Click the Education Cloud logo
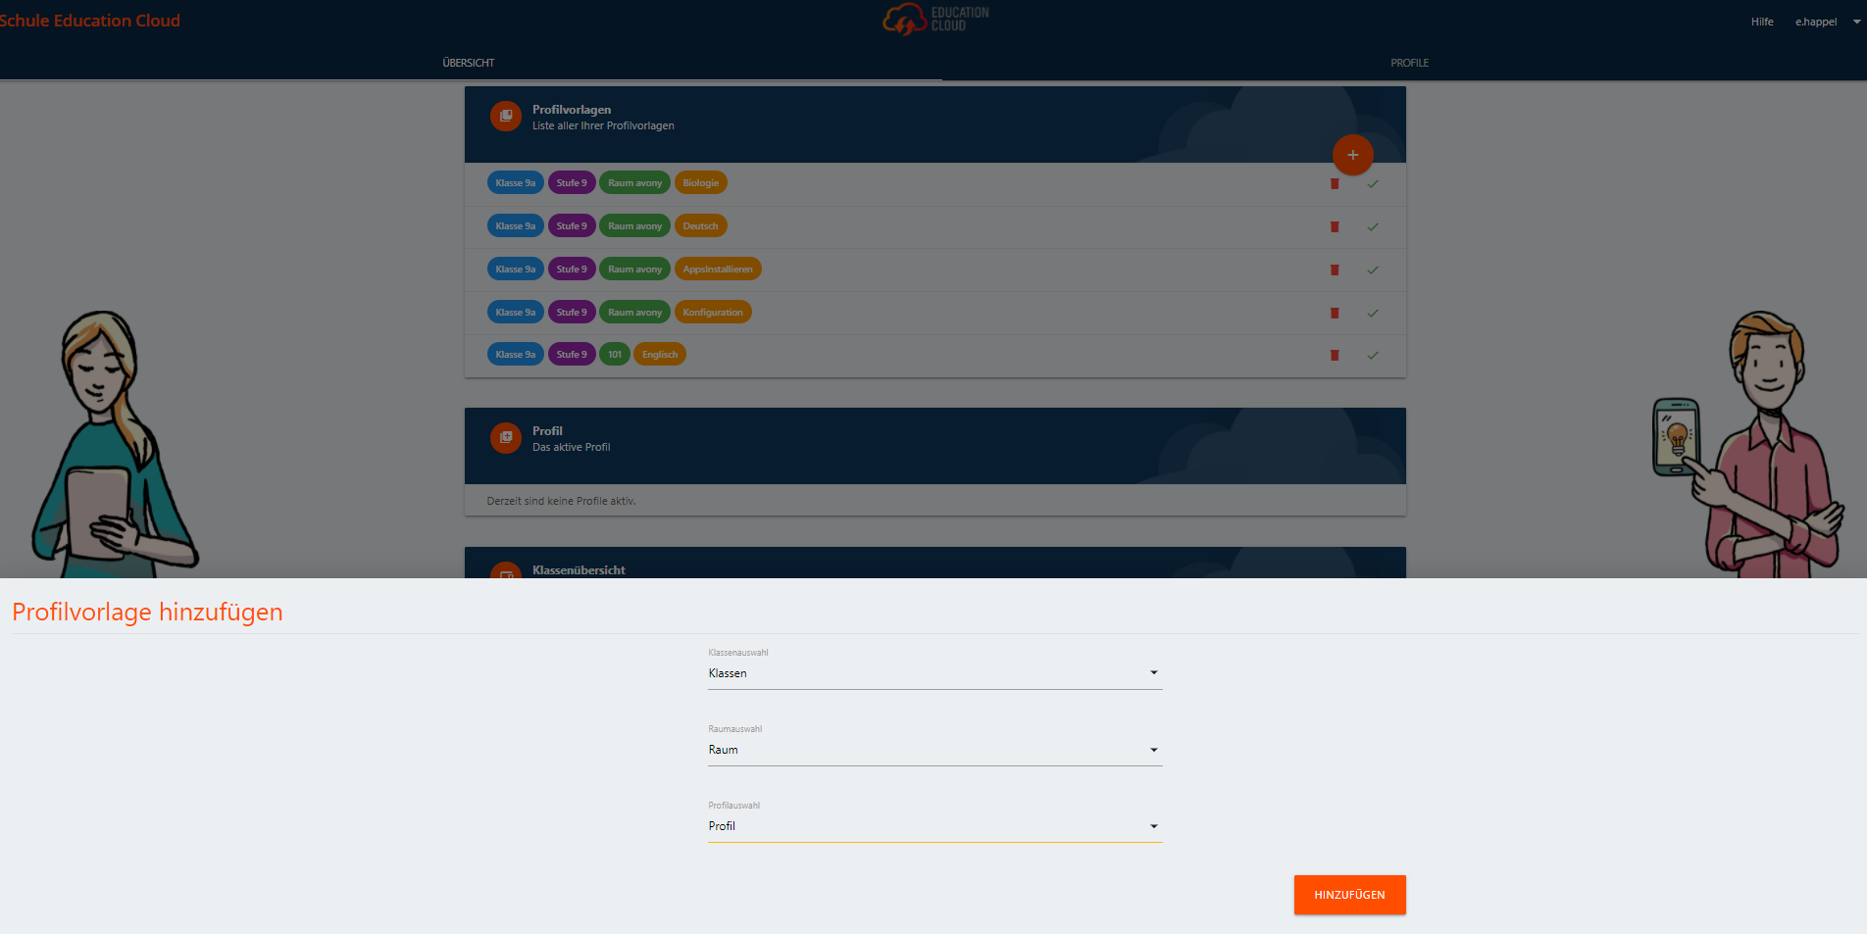1867x934 pixels. click(934, 20)
